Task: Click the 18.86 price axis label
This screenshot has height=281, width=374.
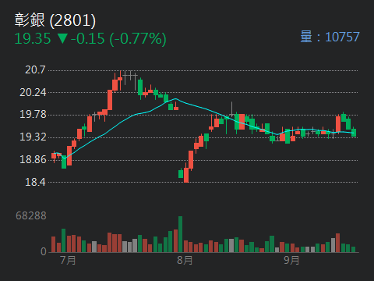Action: coord(33,159)
